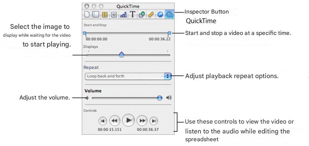Click the Volume slider knob

point(160,98)
